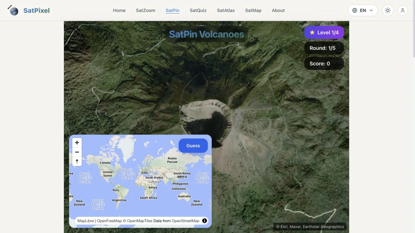Visit the About page

point(278,10)
